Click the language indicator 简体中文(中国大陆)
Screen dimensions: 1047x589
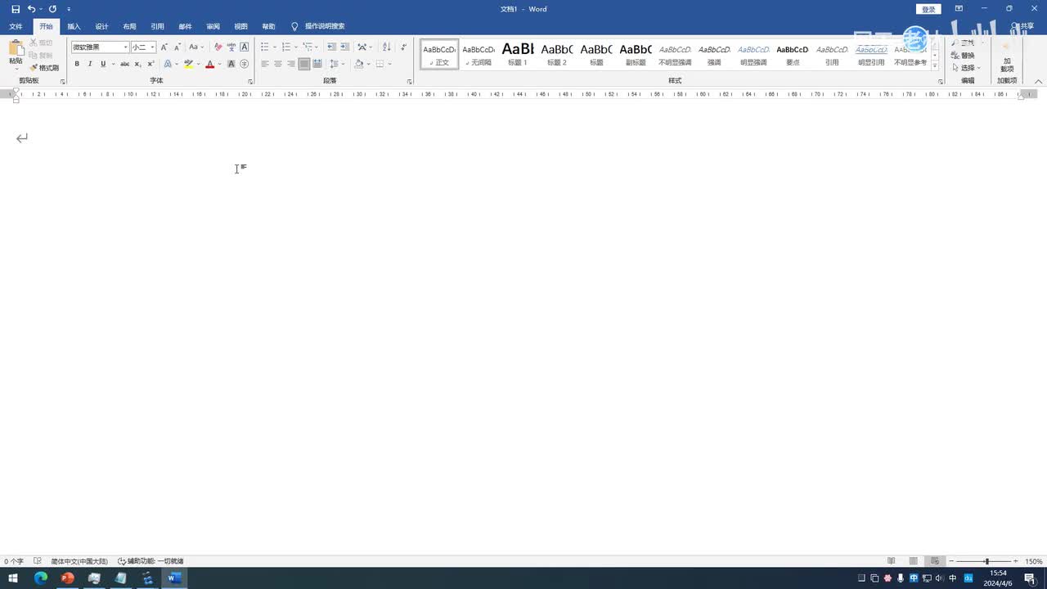click(x=79, y=561)
